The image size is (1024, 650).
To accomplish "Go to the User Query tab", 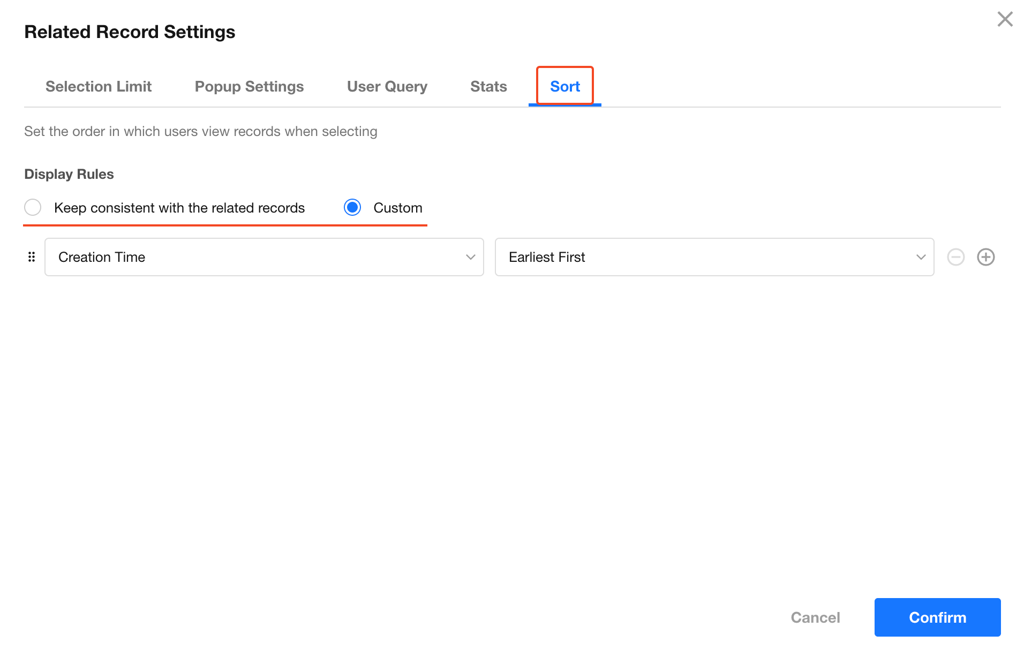I will tap(387, 86).
